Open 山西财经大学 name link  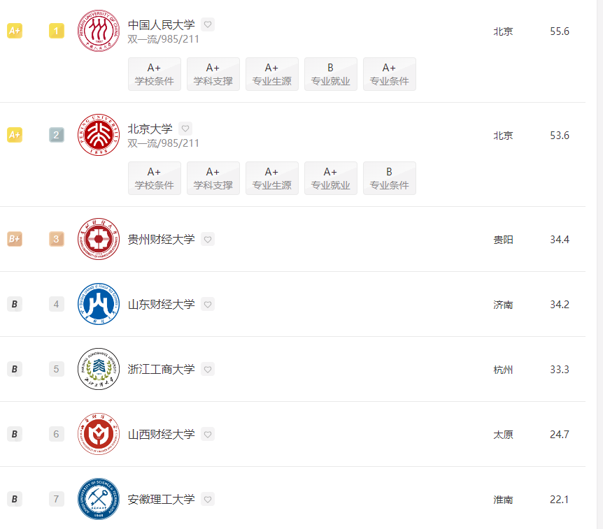pyautogui.click(x=161, y=434)
